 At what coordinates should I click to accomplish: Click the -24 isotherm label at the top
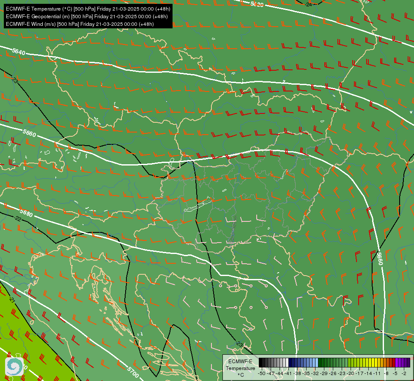click(x=308, y=5)
